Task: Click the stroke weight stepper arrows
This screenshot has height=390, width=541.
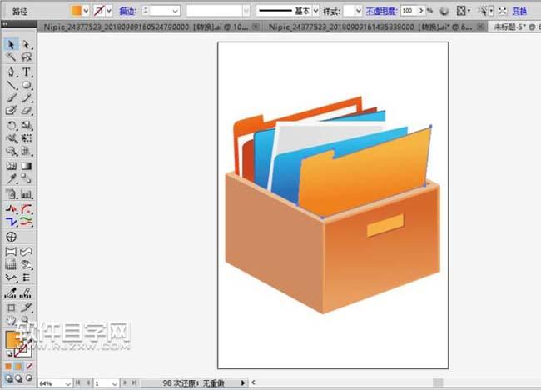Action: coord(146,11)
